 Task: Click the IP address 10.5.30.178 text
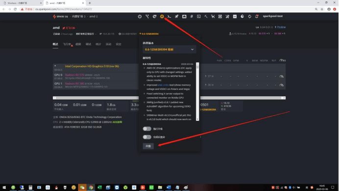click(108, 34)
